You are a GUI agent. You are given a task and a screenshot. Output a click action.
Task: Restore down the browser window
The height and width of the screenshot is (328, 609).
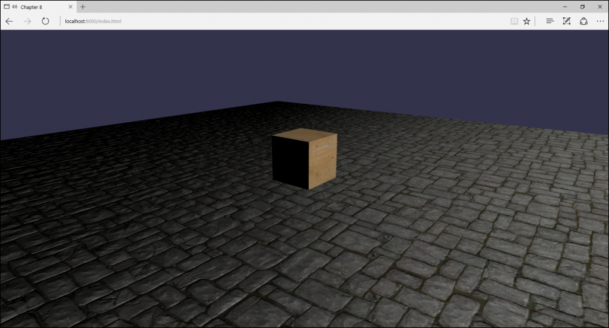tap(582, 7)
